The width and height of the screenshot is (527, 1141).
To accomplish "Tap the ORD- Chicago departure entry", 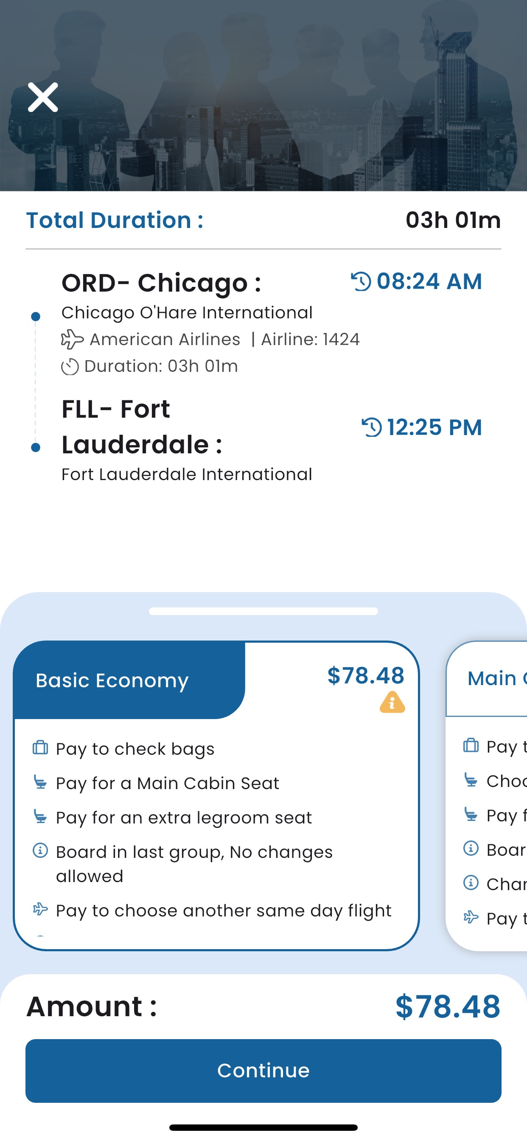I will pyautogui.click(x=162, y=283).
